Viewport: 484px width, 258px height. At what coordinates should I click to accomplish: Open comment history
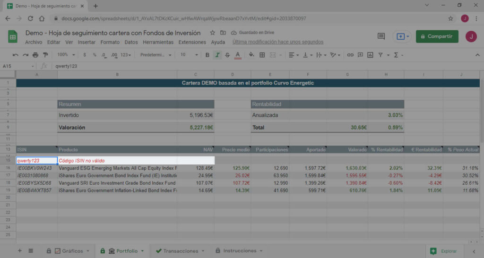pos(381,36)
